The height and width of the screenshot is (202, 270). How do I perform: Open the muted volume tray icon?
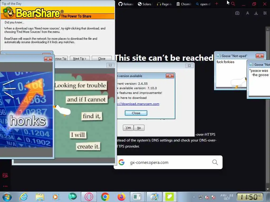click(x=207, y=197)
